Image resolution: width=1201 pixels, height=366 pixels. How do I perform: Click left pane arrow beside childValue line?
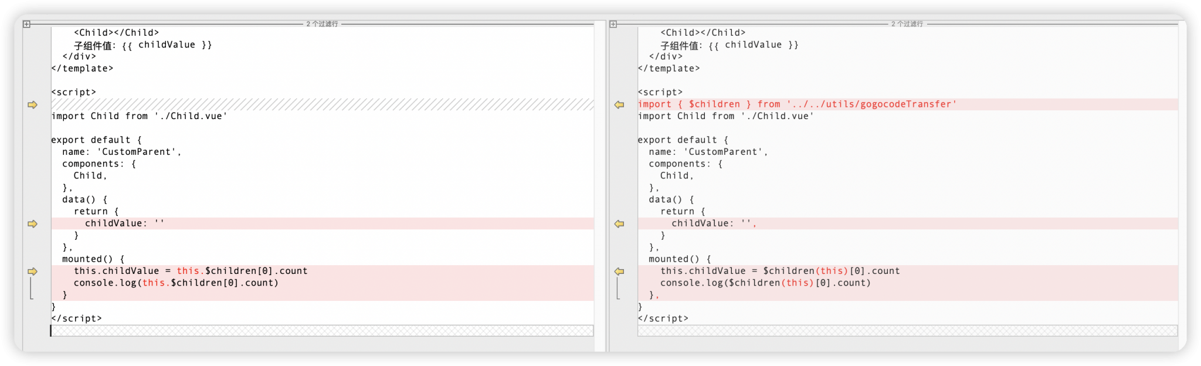[32, 224]
